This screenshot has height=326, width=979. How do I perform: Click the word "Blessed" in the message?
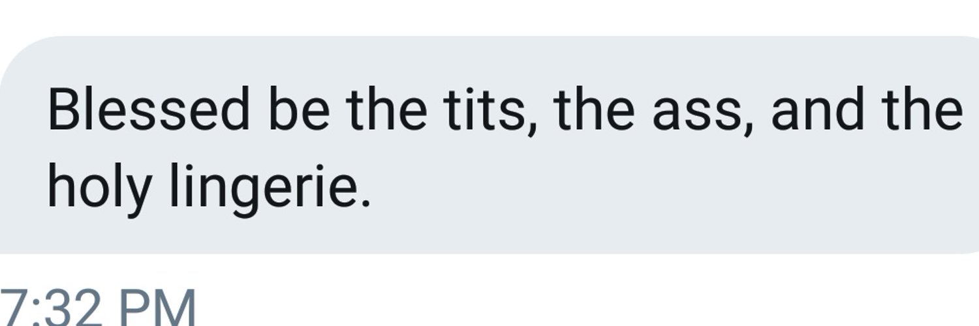point(149,108)
